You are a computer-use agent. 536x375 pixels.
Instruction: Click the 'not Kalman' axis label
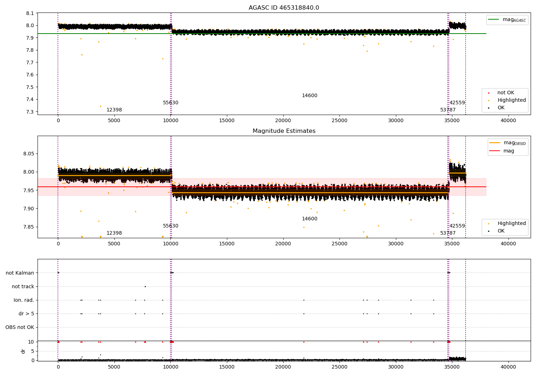point(20,273)
